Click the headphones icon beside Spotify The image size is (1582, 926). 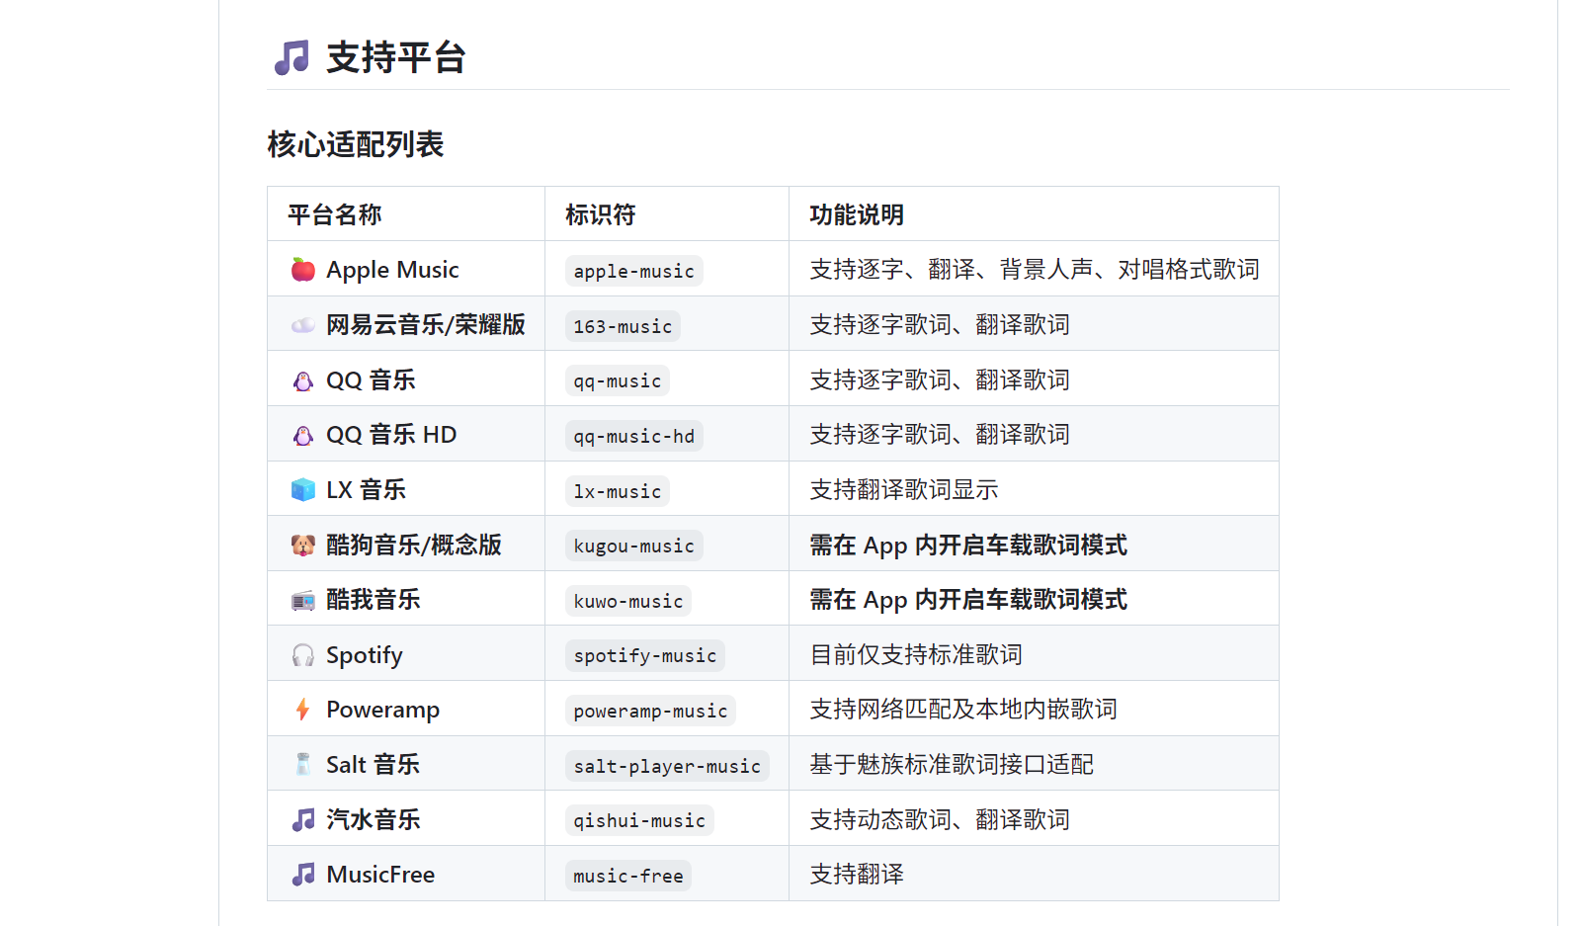point(303,655)
